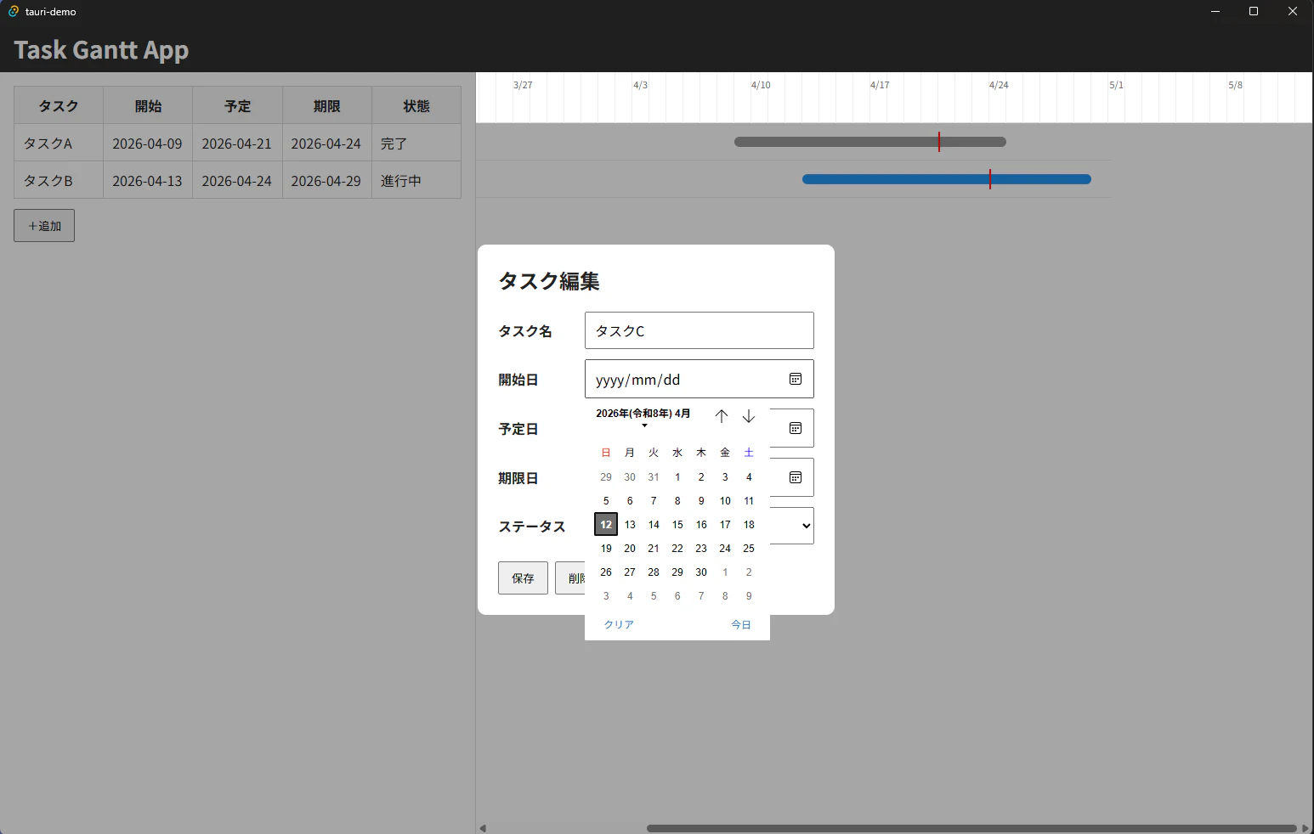Click the 進行中 status cell
This screenshot has width=1314, height=834.
click(416, 180)
